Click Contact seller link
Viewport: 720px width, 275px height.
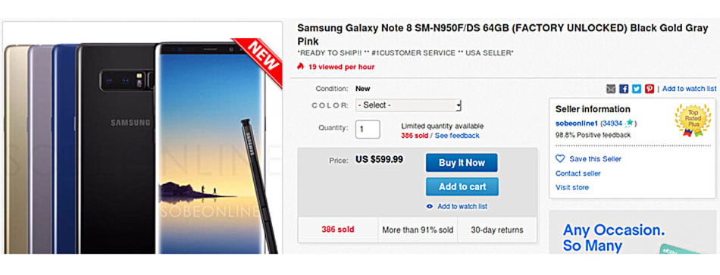pos(578,173)
